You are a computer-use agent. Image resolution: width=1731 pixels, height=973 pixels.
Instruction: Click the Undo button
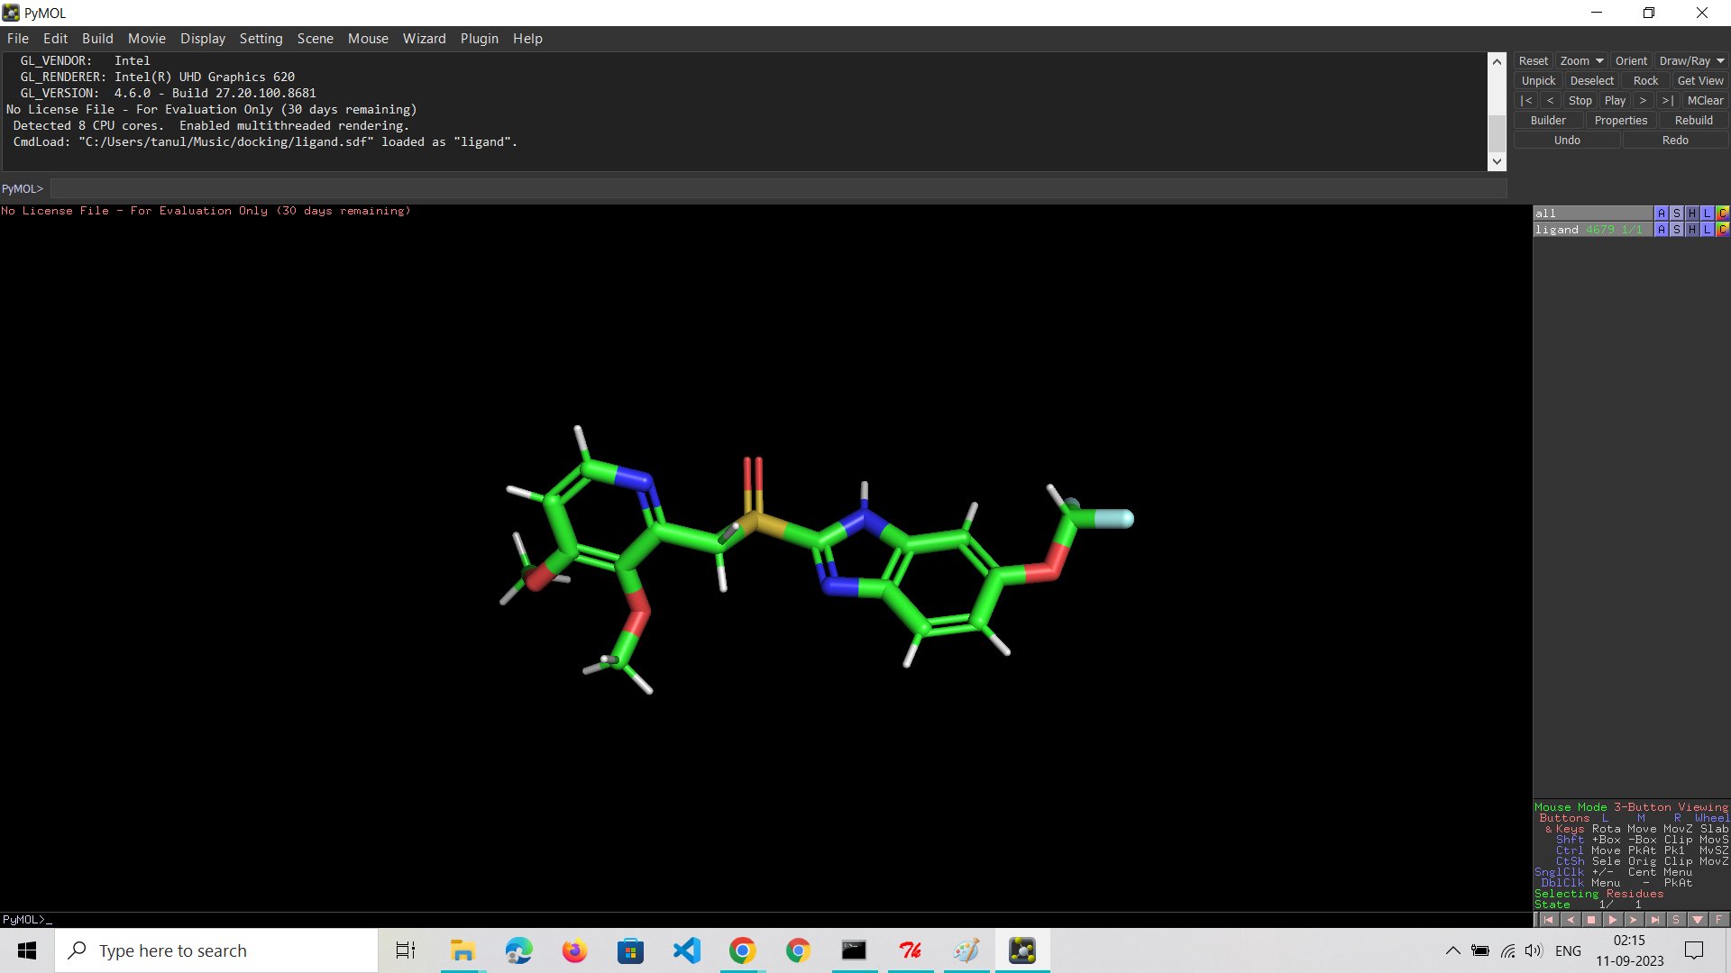point(1567,141)
